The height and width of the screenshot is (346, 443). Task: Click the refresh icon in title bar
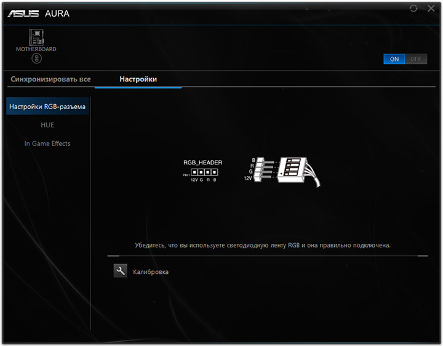pos(413,9)
